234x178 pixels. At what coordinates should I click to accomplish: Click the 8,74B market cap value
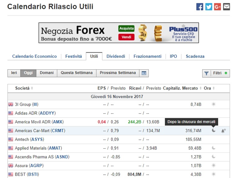point(196,104)
